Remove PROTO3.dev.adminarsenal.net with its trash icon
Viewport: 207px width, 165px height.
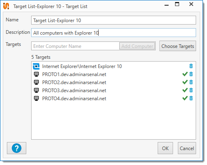[191, 90]
